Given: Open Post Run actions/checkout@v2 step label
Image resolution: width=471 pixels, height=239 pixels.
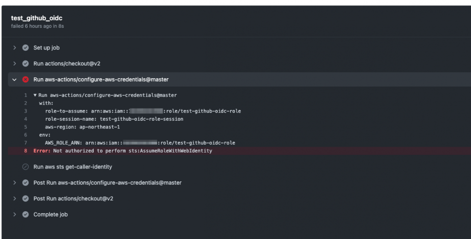Looking at the screenshot, I should (73, 198).
